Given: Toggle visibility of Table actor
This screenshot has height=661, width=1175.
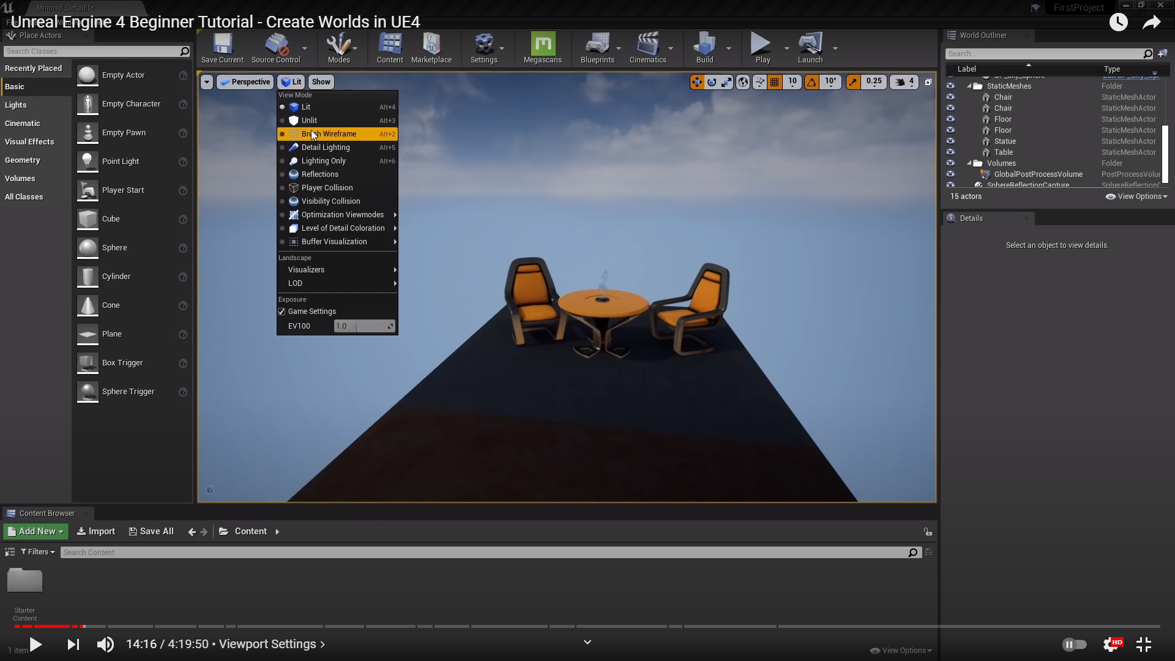Looking at the screenshot, I should tap(950, 152).
